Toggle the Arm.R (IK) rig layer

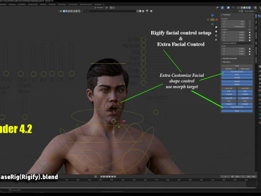point(245,88)
